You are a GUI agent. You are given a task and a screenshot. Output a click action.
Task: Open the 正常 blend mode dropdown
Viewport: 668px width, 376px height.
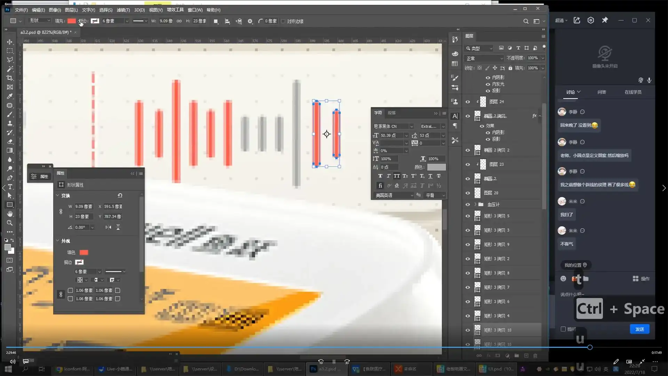click(x=484, y=58)
